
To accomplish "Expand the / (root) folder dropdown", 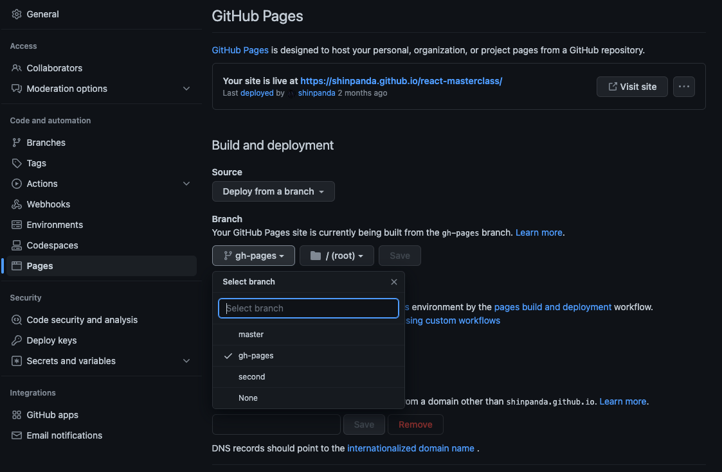I will click(336, 255).
